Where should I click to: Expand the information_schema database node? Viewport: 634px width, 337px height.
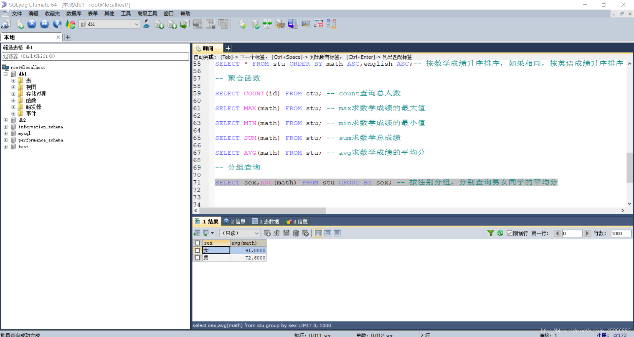coord(6,127)
